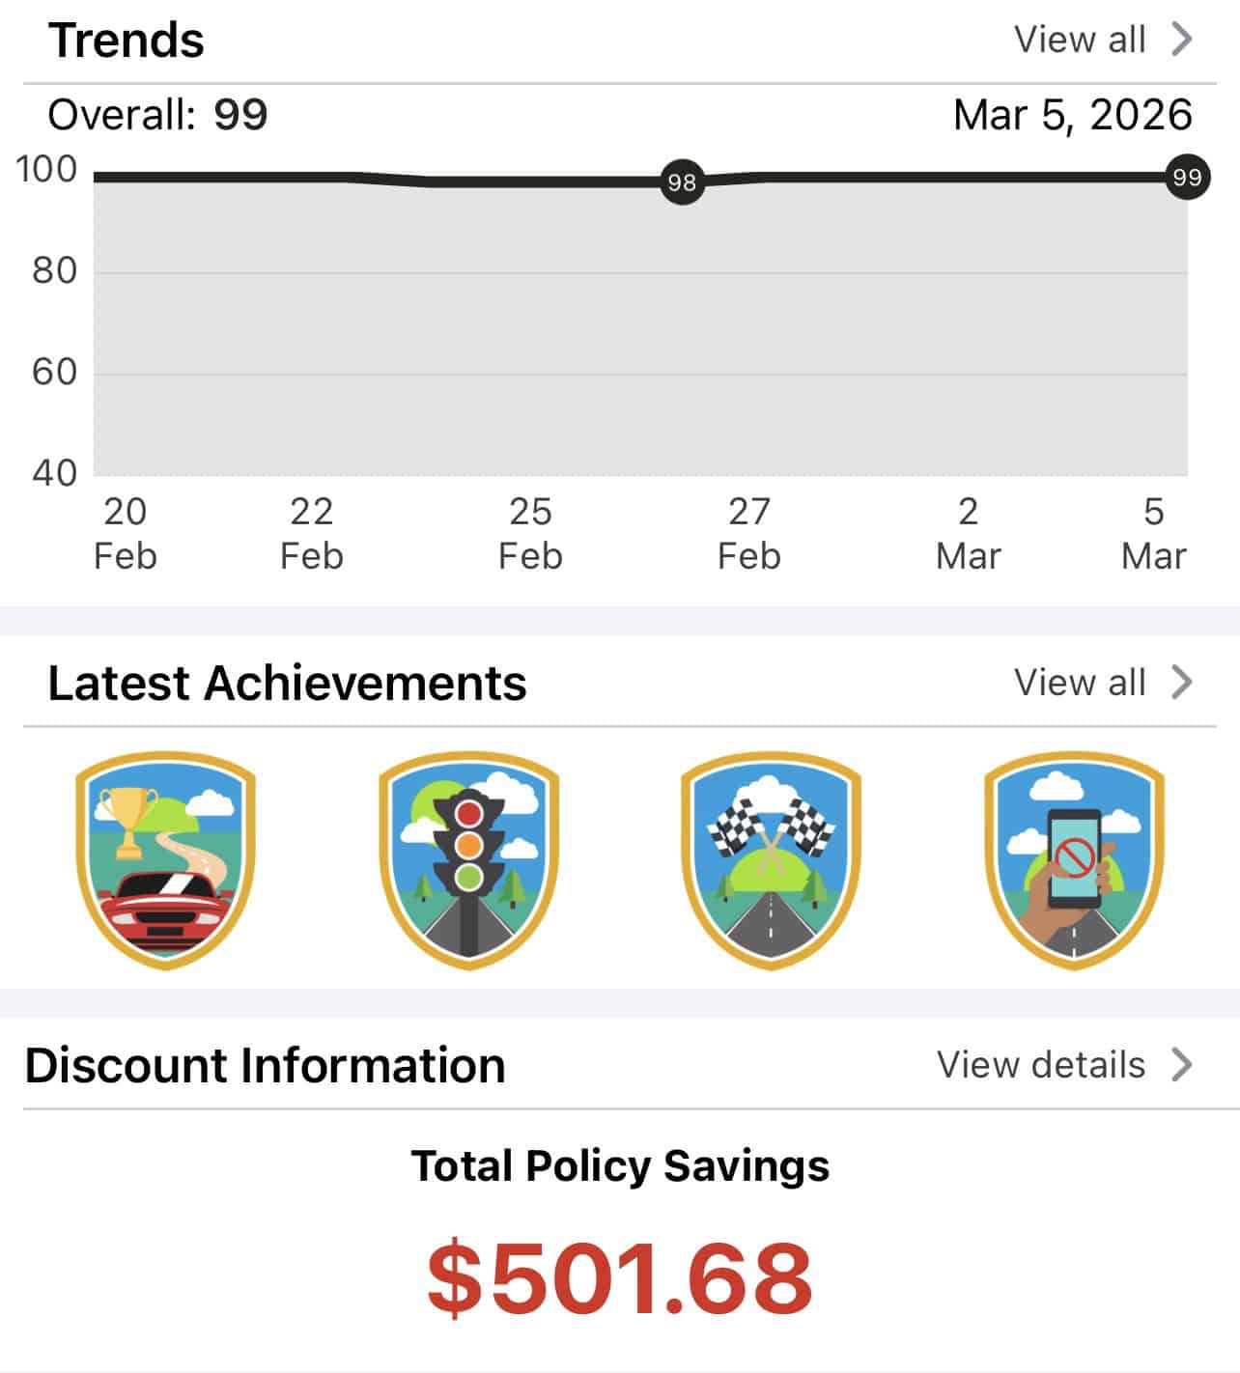Tap the Discount Information heading
Image resolution: width=1240 pixels, height=1373 pixels.
point(266,1065)
